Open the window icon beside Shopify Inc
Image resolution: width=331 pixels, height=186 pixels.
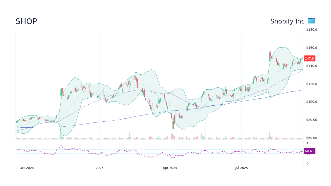click(x=311, y=21)
